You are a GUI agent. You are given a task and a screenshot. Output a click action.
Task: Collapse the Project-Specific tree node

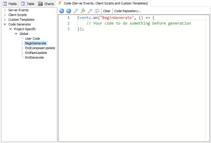(x=11, y=29)
